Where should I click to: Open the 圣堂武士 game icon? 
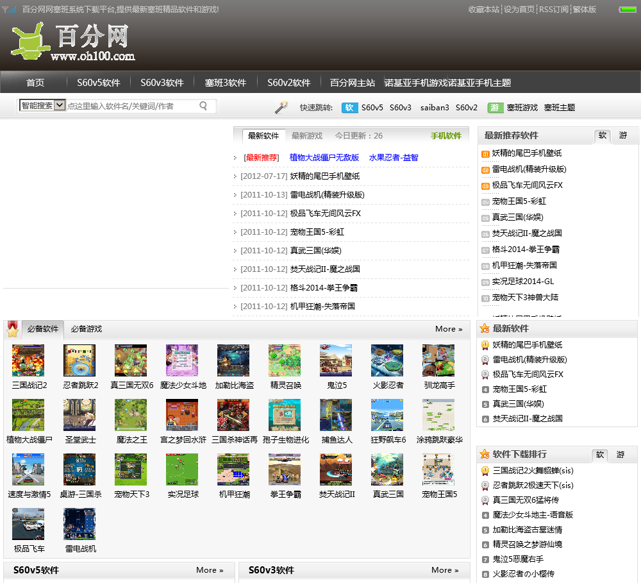(x=79, y=415)
